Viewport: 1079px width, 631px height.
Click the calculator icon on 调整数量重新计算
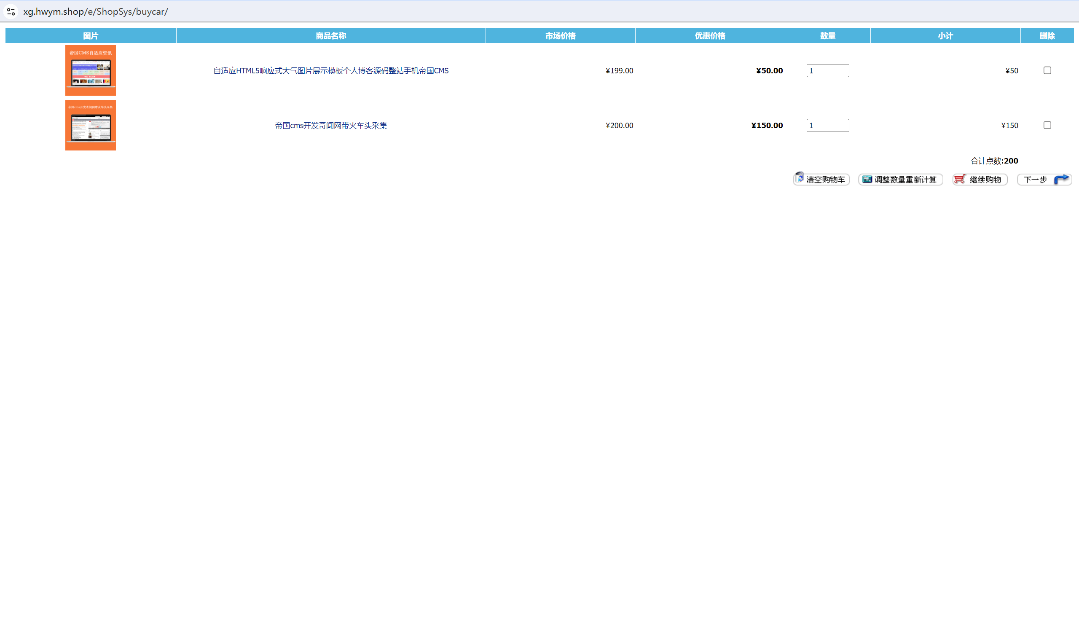click(x=867, y=180)
